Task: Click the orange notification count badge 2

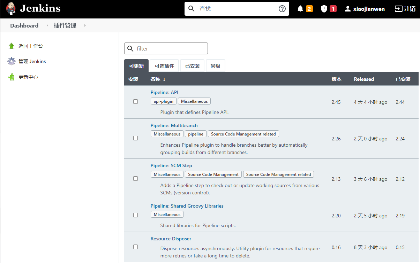Action: point(309,9)
